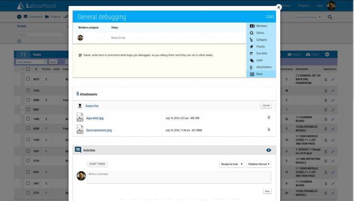Click the Board view button
This screenshot has height=201, width=354.
tap(294, 54)
